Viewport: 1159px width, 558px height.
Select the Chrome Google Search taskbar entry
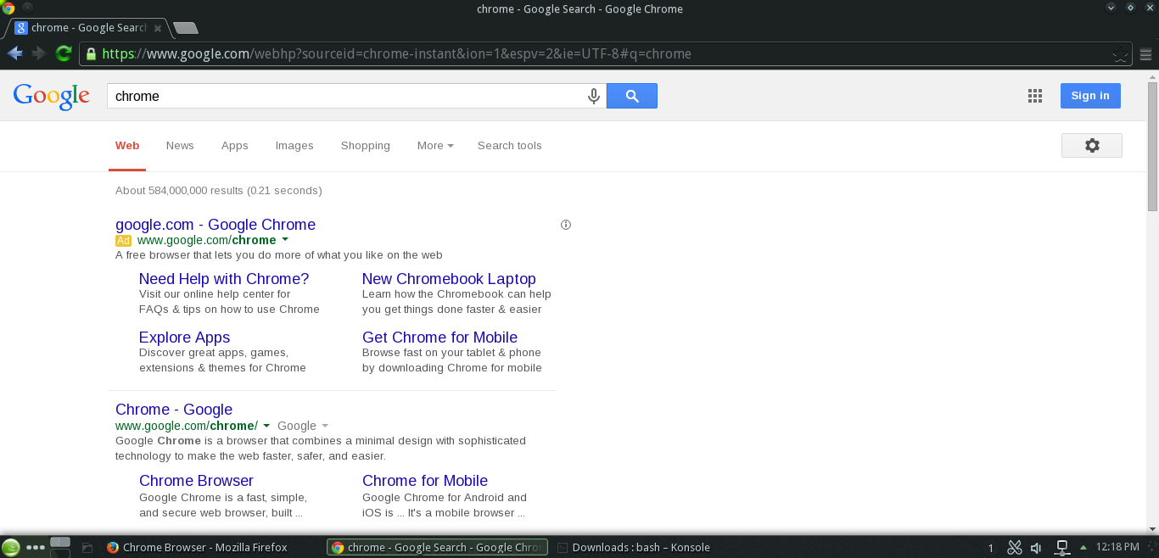pyautogui.click(x=437, y=548)
